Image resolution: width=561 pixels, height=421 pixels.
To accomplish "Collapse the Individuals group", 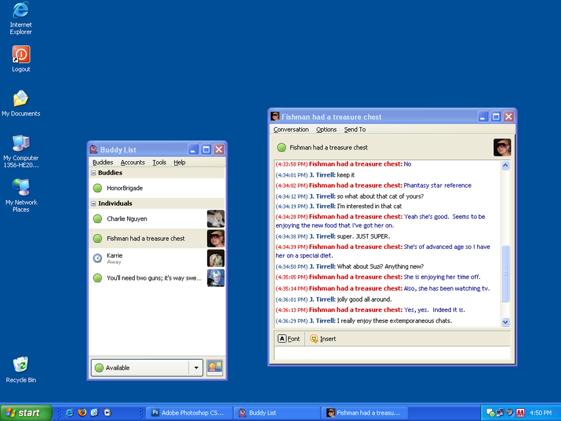I will coord(93,204).
